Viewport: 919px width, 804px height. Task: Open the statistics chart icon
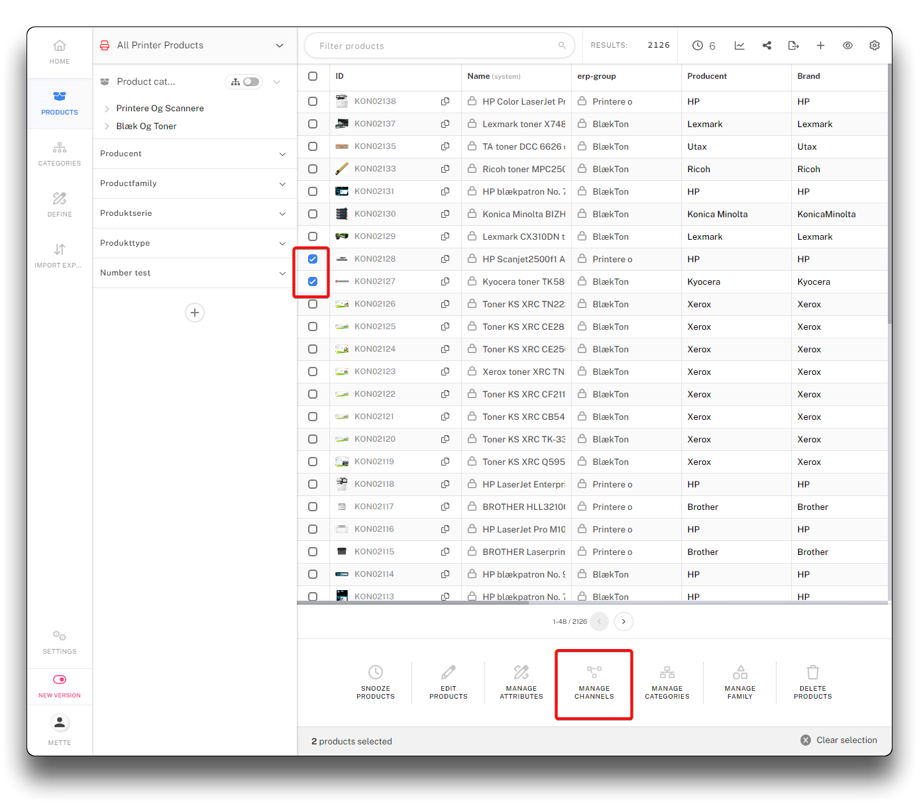coord(739,46)
